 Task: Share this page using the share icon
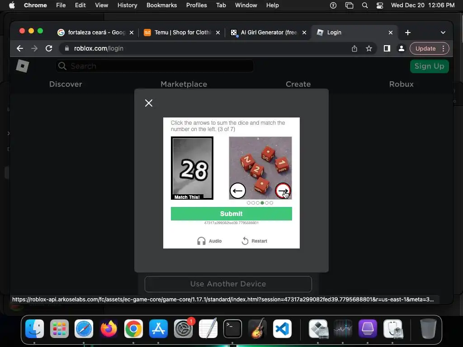(354, 48)
